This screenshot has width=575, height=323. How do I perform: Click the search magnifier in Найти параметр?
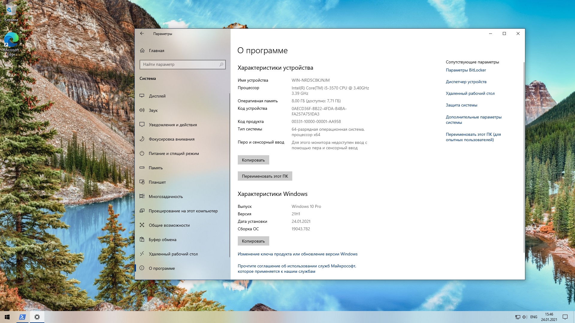tap(221, 64)
